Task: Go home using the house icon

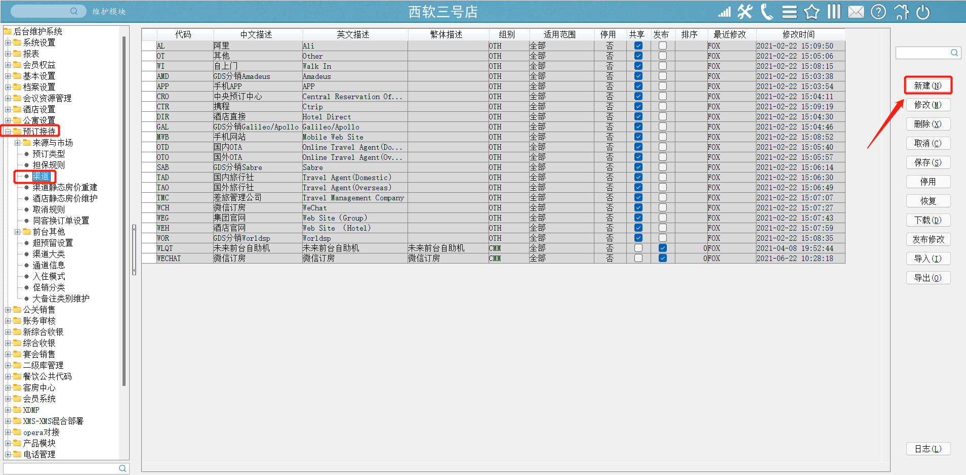Action: click(901, 12)
